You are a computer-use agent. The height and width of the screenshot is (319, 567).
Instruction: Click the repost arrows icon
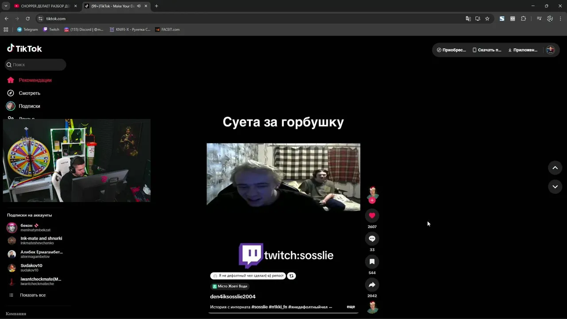click(x=291, y=276)
